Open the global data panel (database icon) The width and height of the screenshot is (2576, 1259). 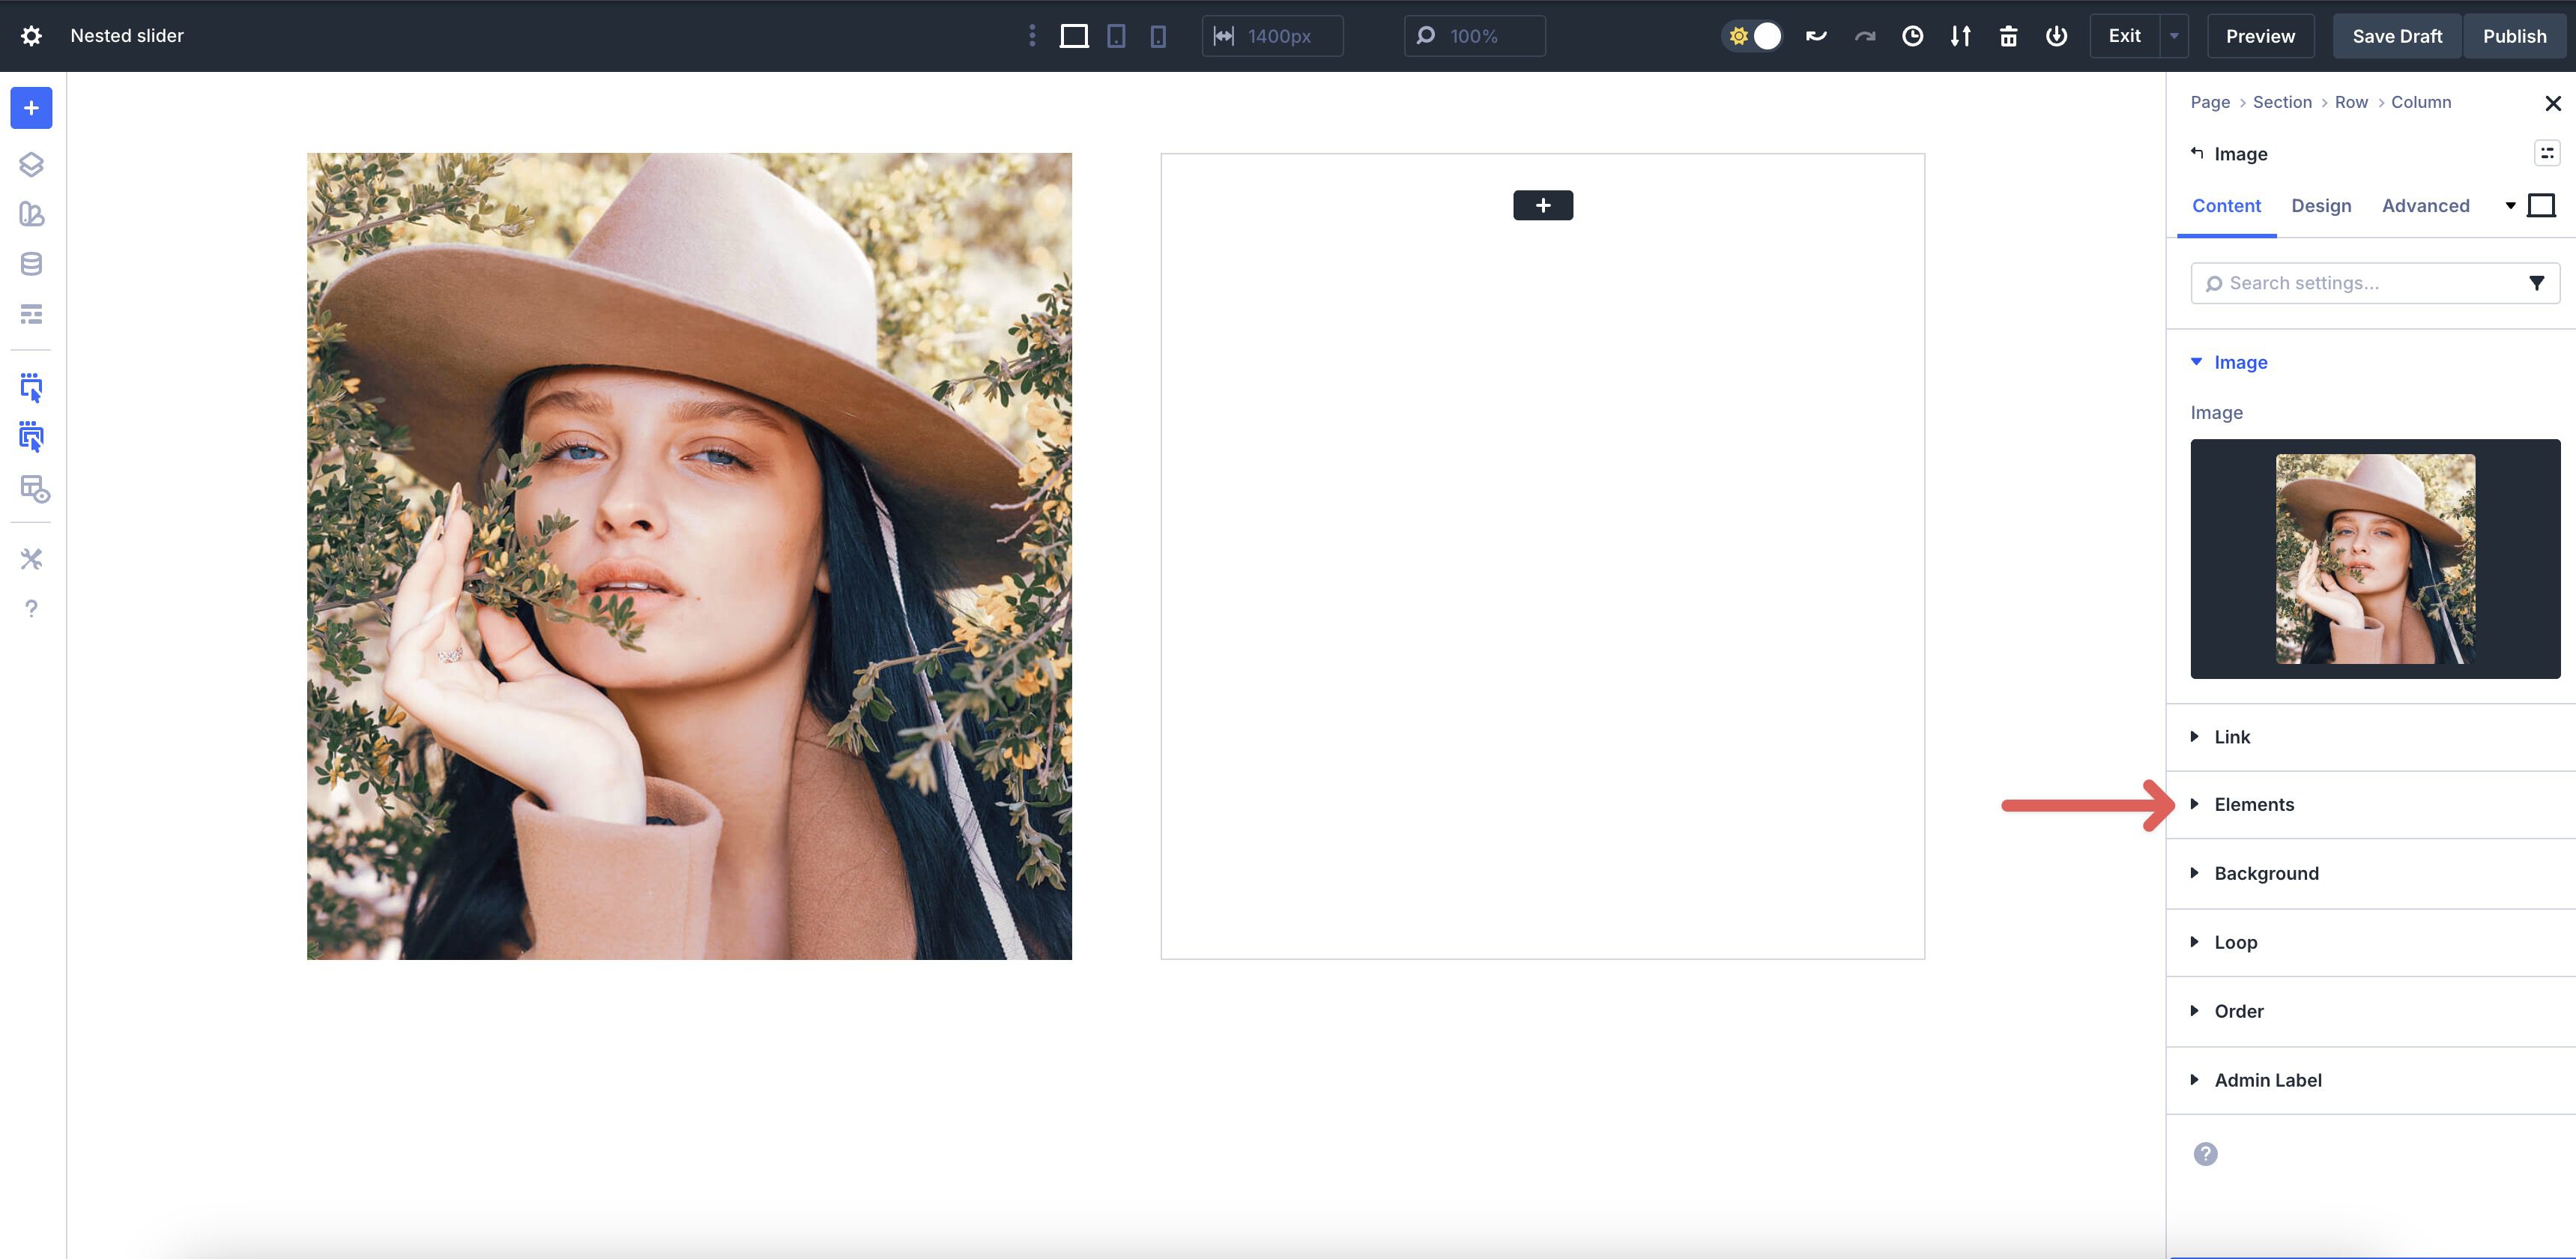click(x=31, y=263)
